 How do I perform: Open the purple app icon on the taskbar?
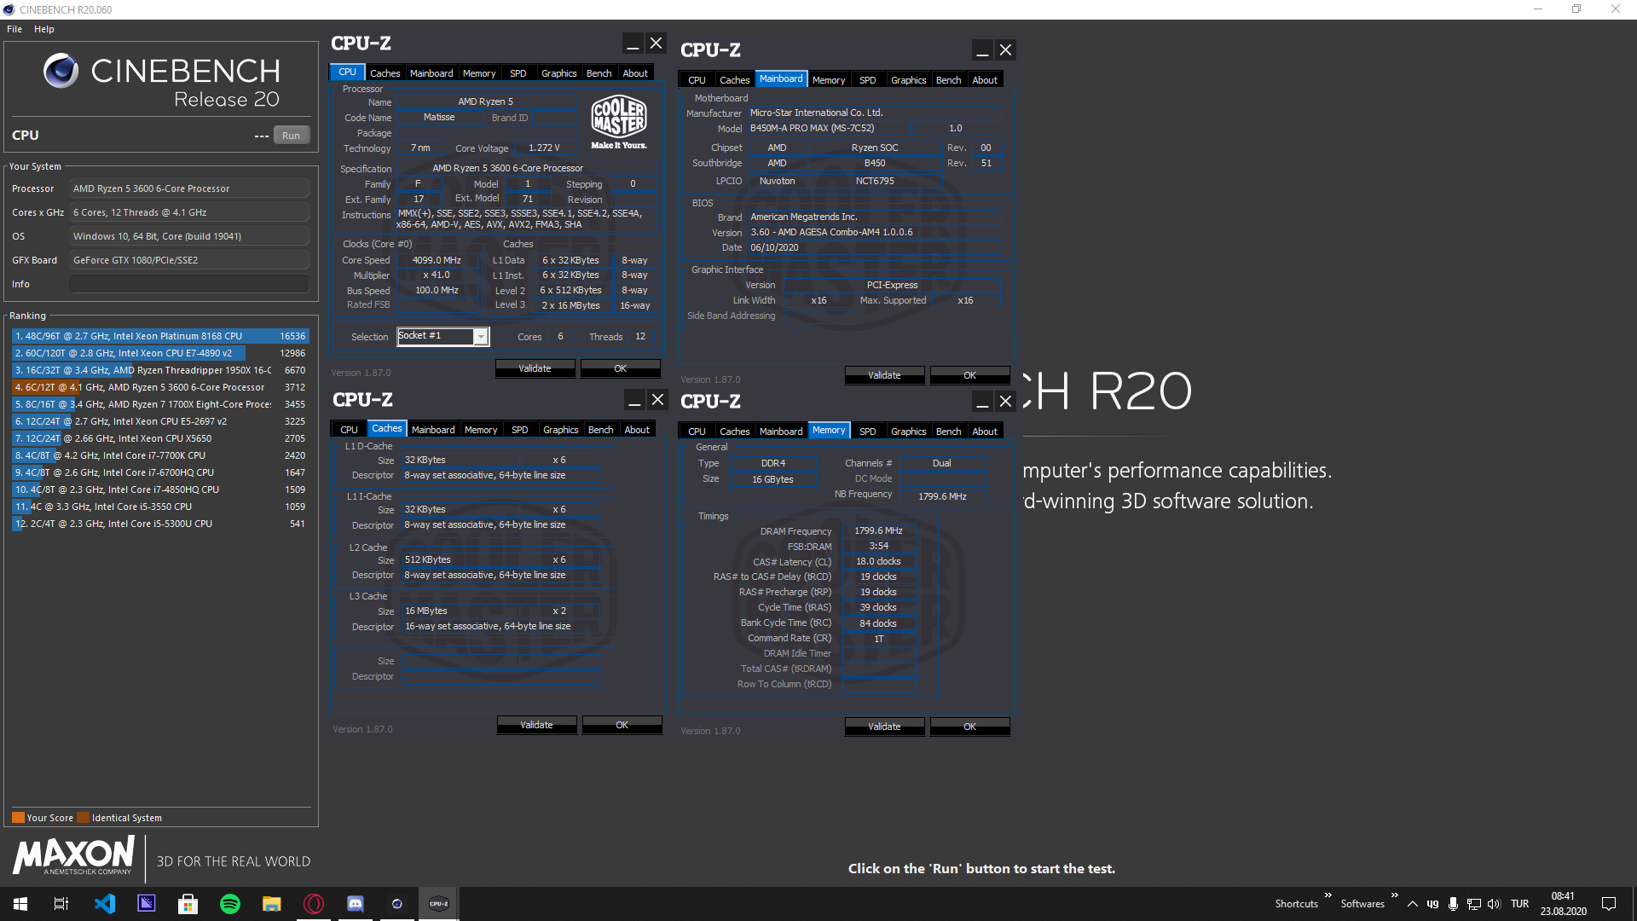147,904
